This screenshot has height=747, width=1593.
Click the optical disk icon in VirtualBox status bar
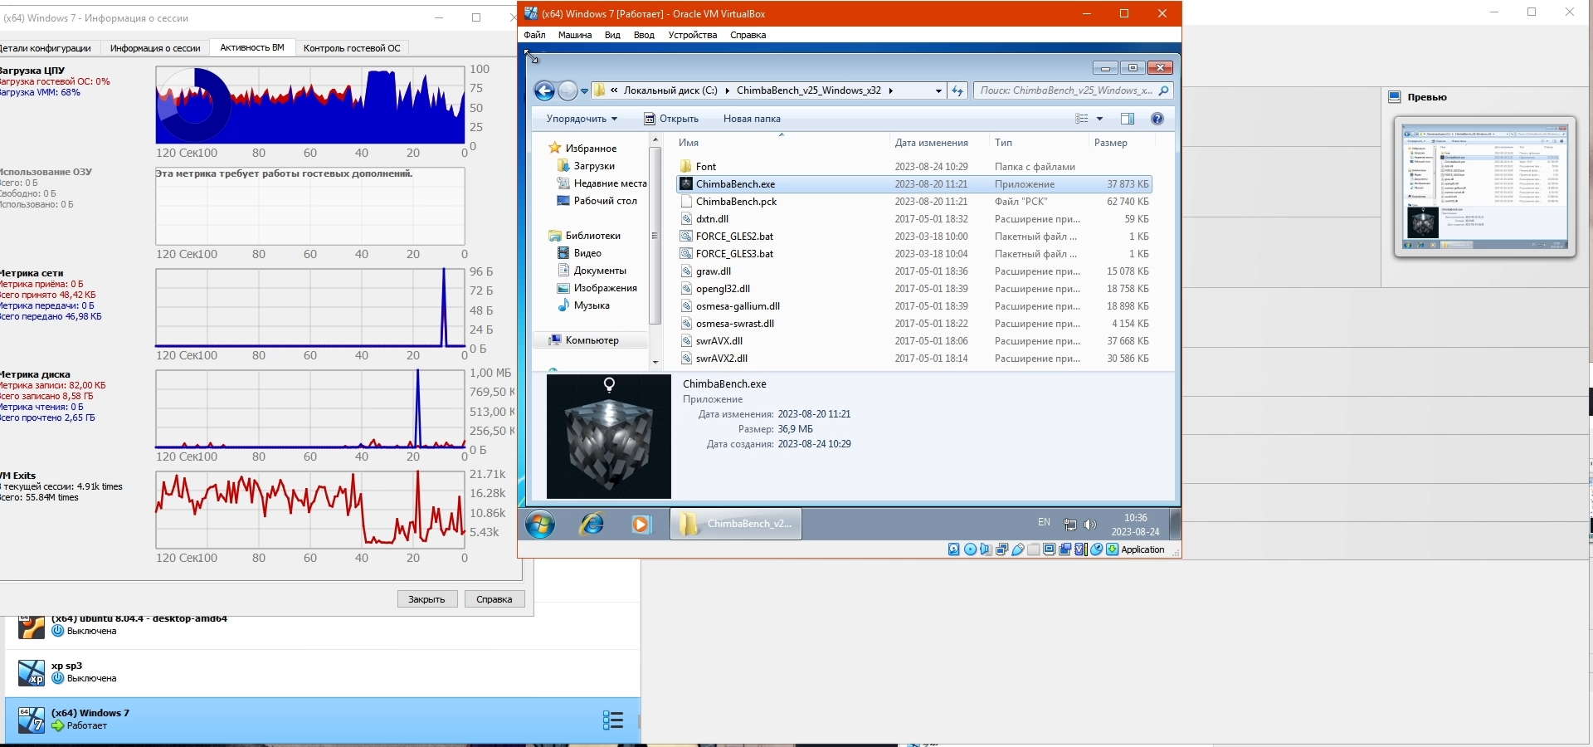click(970, 549)
